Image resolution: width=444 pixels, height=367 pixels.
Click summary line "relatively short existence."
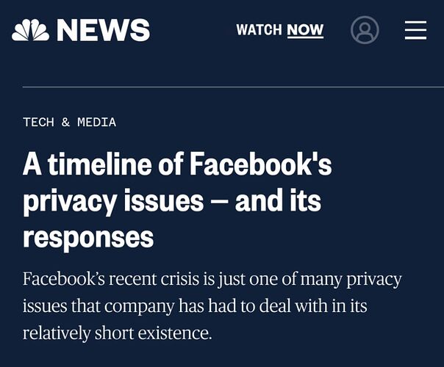point(117,332)
